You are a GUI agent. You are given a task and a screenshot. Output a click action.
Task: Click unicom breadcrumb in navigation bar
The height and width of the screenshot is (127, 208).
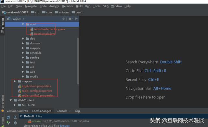coord(62,12)
